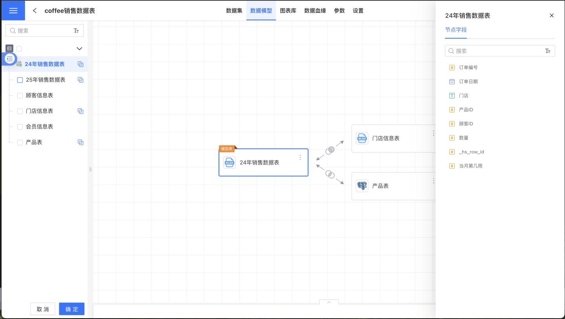Select 门店信息表 label in the left tree

(39, 111)
